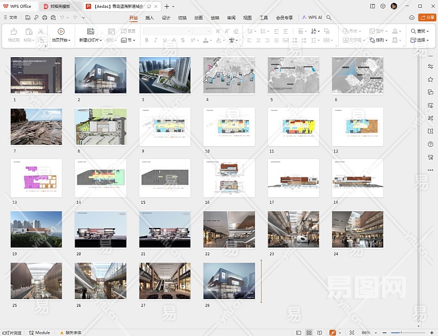Open the 66% zoom level dropdown
The width and height of the screenshot is (438, 336).
pos(369,333)
